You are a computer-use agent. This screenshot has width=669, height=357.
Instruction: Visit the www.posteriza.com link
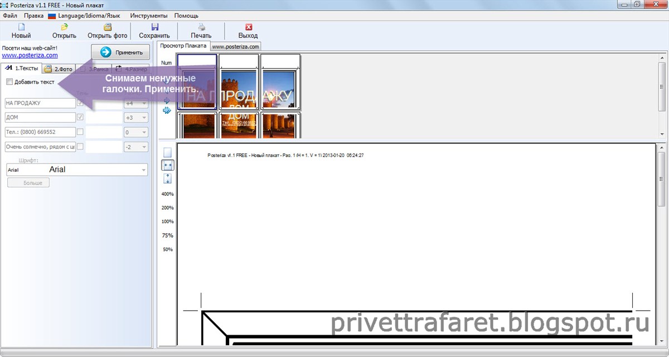30,55
